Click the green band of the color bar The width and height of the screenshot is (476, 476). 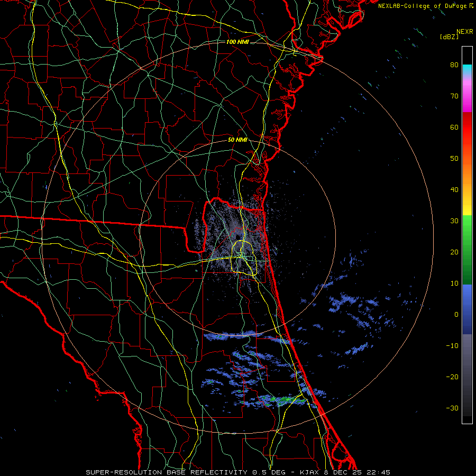(x=467, y=250)
